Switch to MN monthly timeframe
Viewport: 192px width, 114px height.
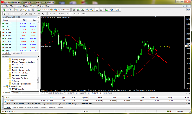pyautogui.click(x=84, y=14)
